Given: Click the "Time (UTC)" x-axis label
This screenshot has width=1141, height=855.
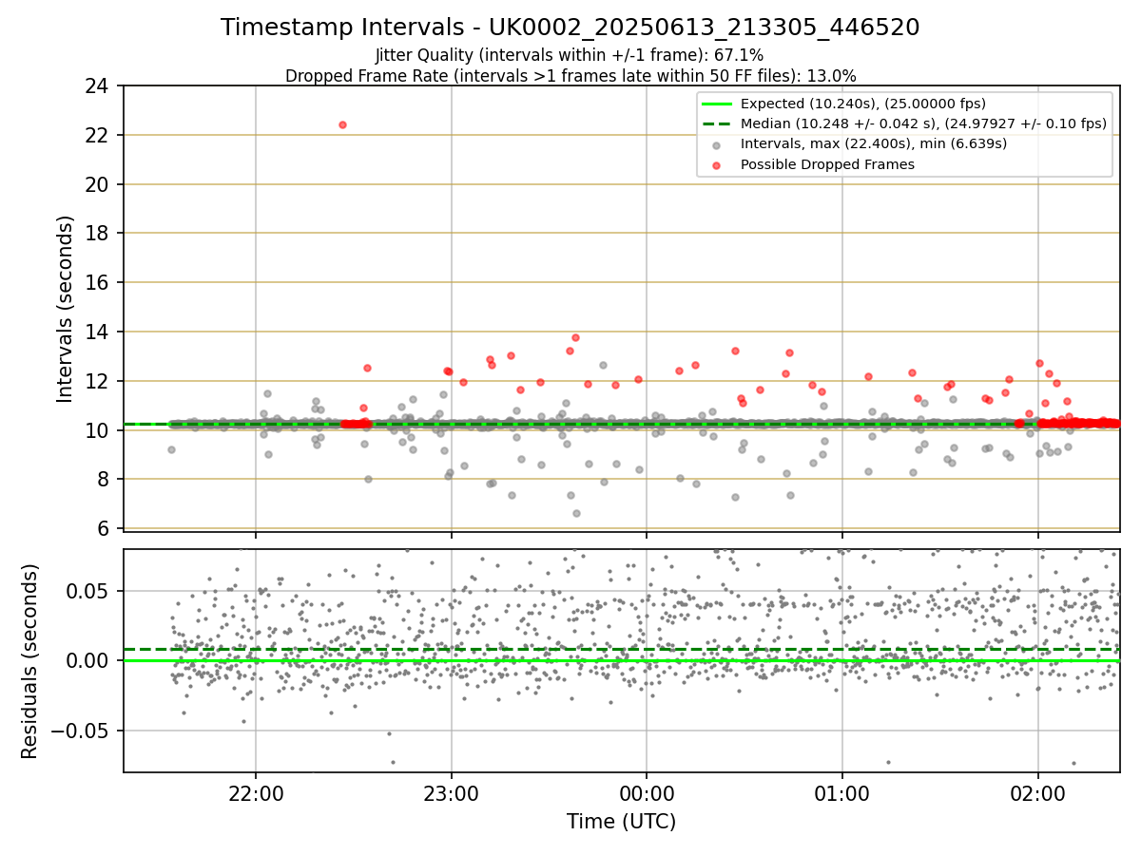Looking at the screenshot, I should click(622, 822).
